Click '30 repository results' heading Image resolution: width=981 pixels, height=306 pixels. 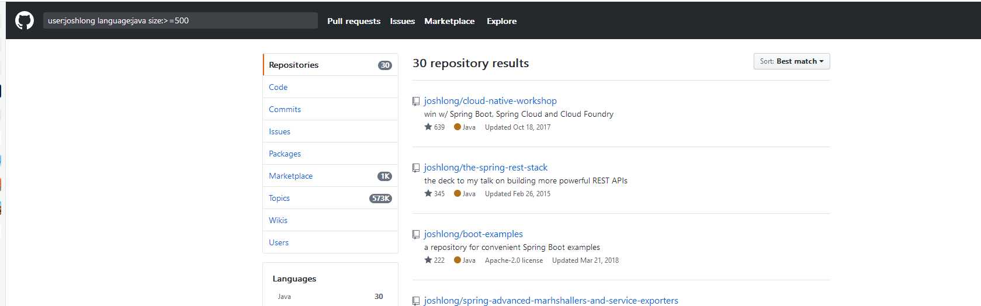coord(470,63)
